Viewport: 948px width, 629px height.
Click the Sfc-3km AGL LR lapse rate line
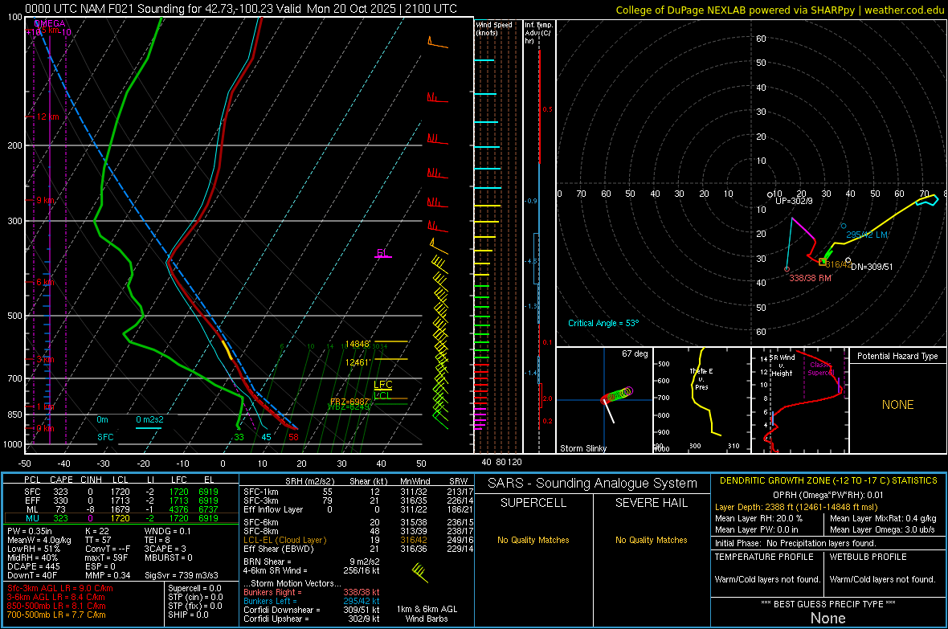(60, 588)
